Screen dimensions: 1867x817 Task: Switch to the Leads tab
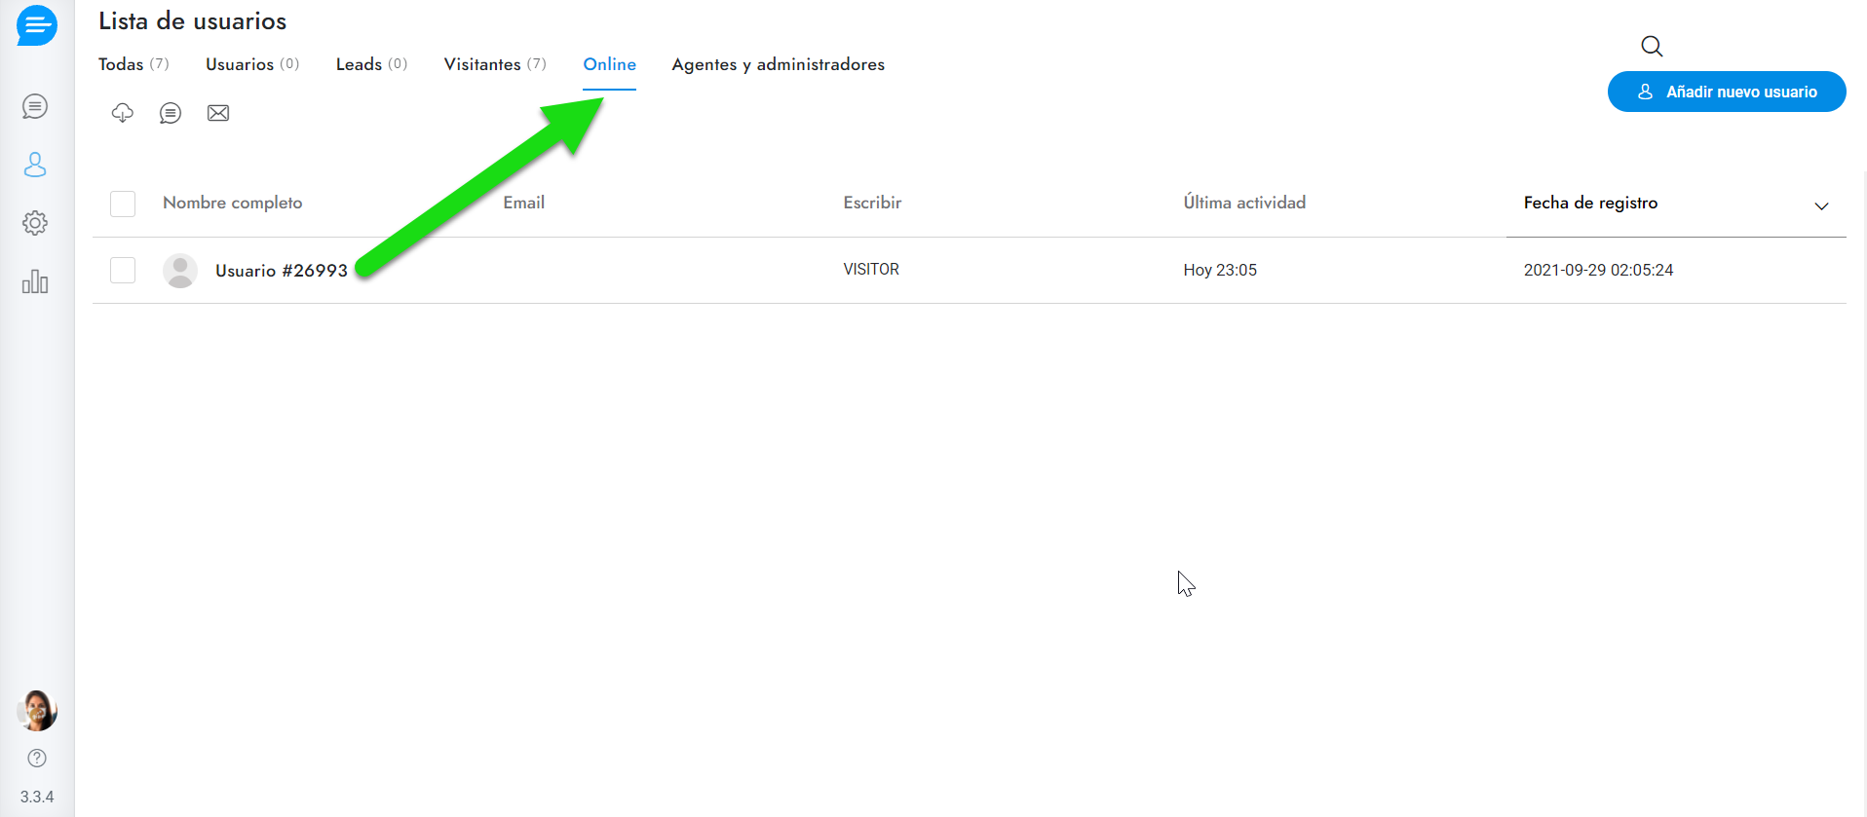click(x=371, y=64)
